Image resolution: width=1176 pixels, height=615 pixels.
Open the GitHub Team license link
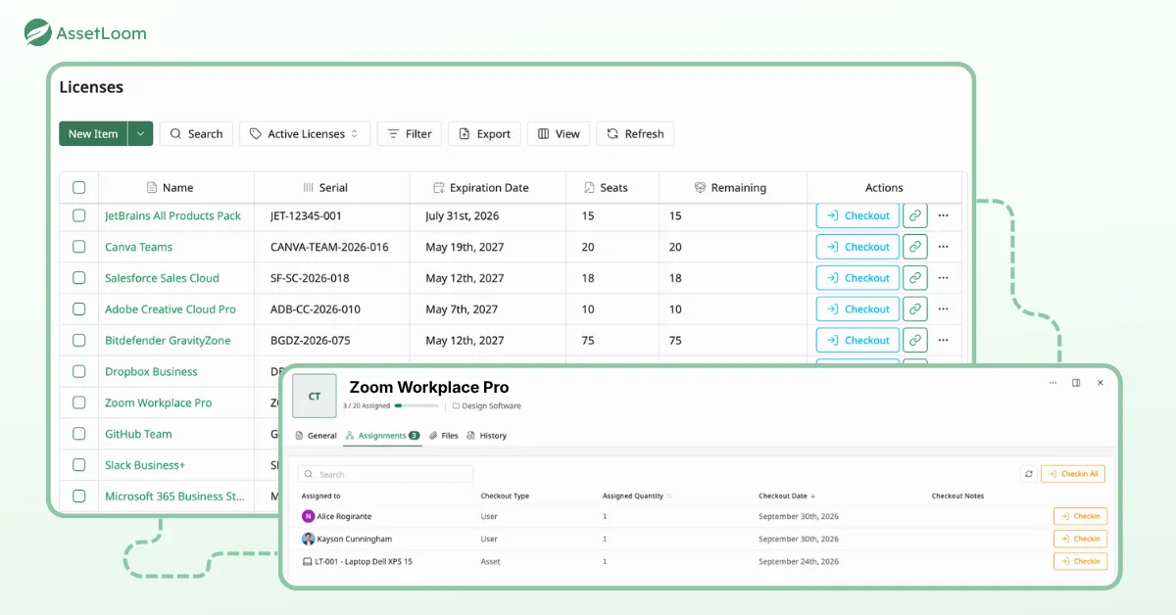tap(138, 434)
